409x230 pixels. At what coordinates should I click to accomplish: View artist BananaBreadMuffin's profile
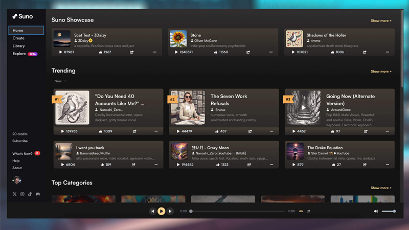pos(95,153)
